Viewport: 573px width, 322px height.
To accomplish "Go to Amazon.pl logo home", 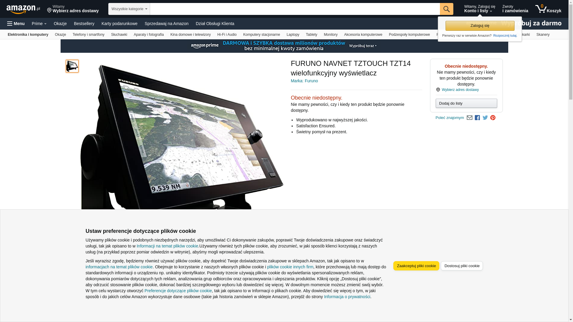I will [x=23, y=9].
